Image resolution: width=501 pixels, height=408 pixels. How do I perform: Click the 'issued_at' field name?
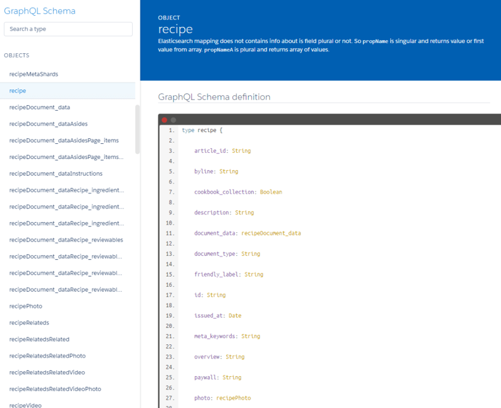[x=209, y=315]
